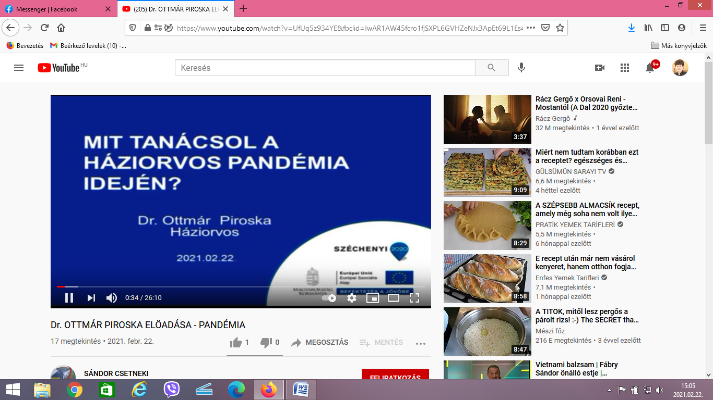Open the A SZÉPSEBB ALMACSÍK recept video title
The width and height of the screenshot is (713, 400).
tap(587, 210)
